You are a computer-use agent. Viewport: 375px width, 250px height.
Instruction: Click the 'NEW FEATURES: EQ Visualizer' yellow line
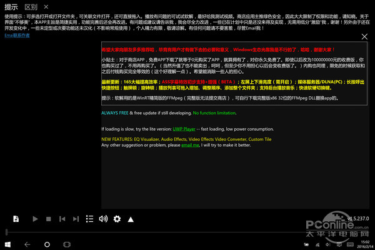coord(186,139)
